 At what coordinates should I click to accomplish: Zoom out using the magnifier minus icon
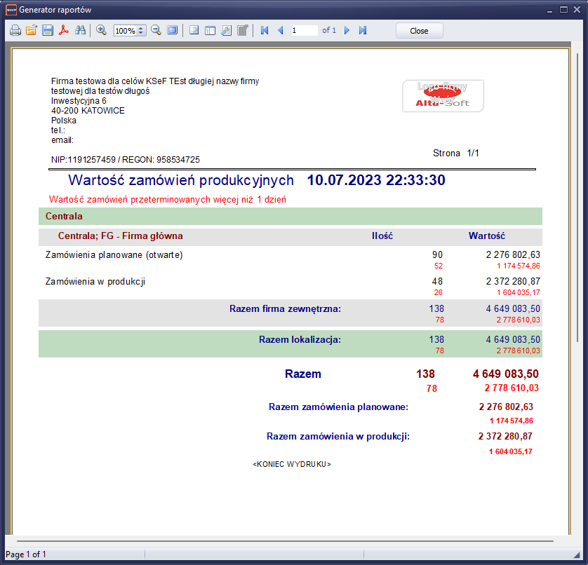(156, 31)
